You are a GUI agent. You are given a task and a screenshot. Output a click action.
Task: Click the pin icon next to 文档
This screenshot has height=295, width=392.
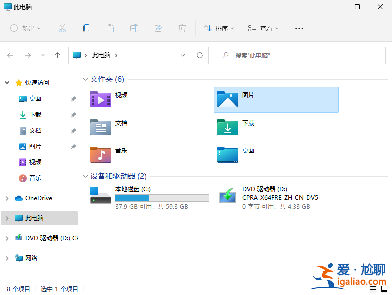point(73,131)
